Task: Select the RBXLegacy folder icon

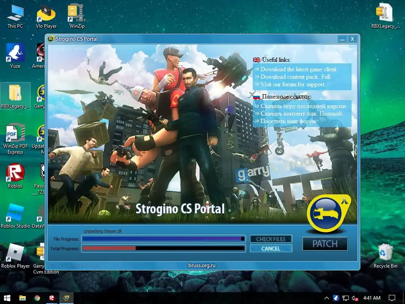Action: pos(15,96)
